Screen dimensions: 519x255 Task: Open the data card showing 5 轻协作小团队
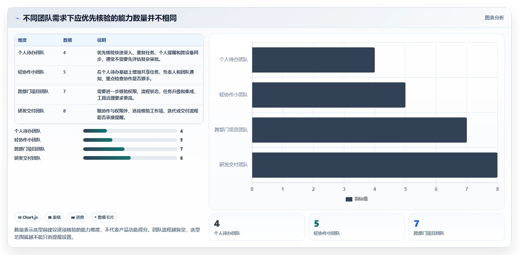357,227
